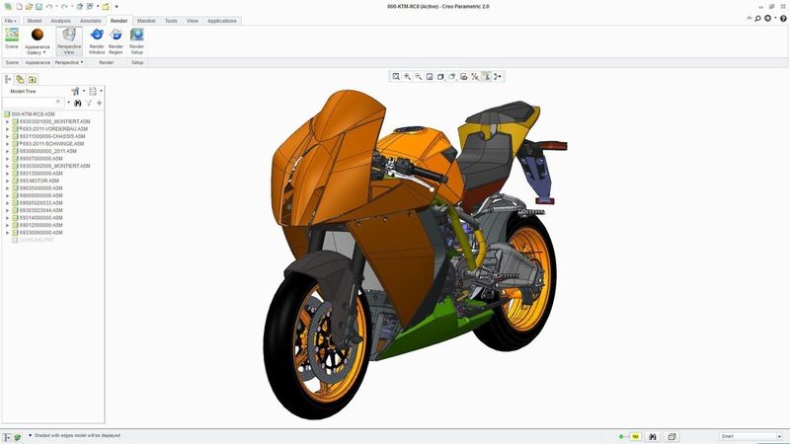
Task: Click Zoom Out in the graphics toolbar
Action: (x=418, y=77)
